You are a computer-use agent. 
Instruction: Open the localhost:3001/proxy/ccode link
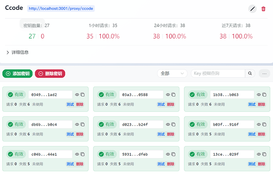(61, 9)
